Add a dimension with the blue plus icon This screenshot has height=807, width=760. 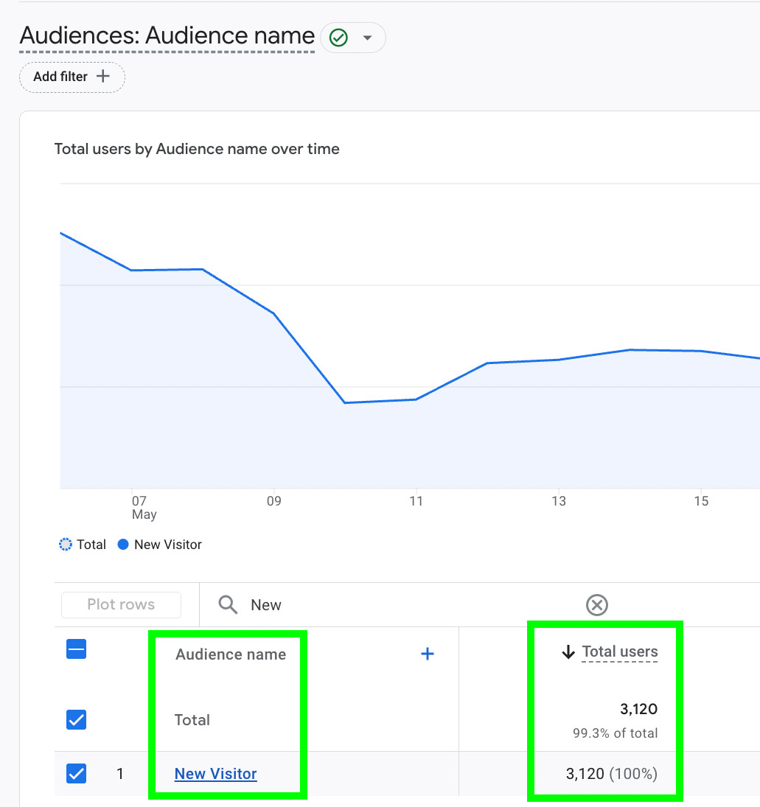428,654
